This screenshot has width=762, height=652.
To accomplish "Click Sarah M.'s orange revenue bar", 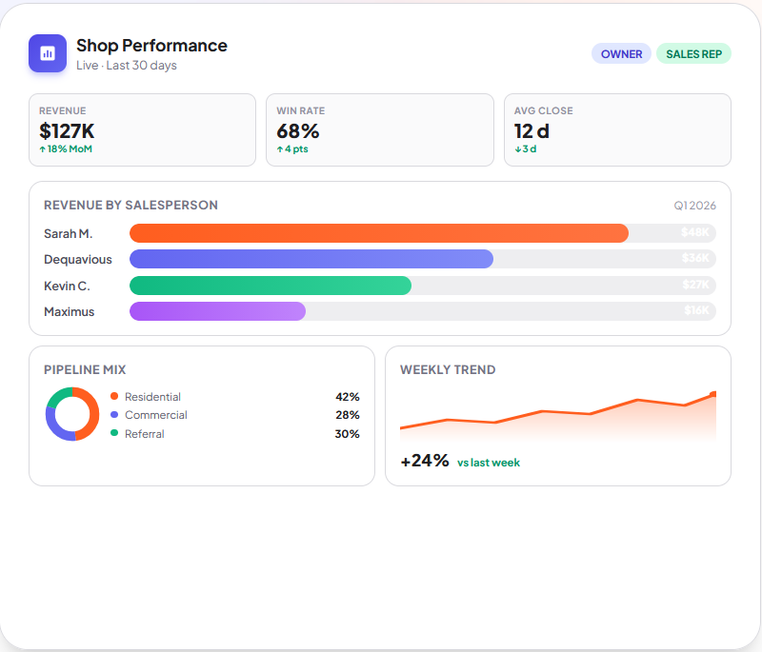I will (379, 233).
